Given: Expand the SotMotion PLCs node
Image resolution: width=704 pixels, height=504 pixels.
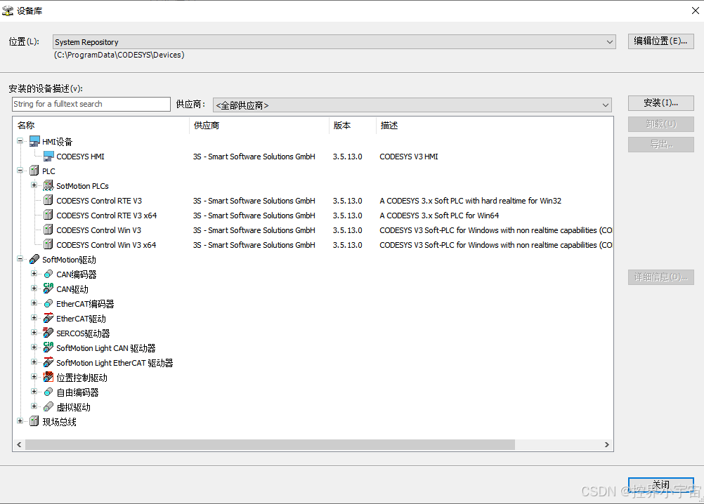Looking at the screenshot, I should point(34,185).
